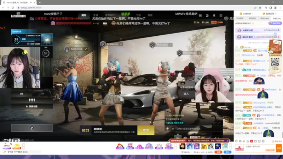283x159 pixels.
Task: Open the browser profile avatar menu
Action: click(275, 7)
